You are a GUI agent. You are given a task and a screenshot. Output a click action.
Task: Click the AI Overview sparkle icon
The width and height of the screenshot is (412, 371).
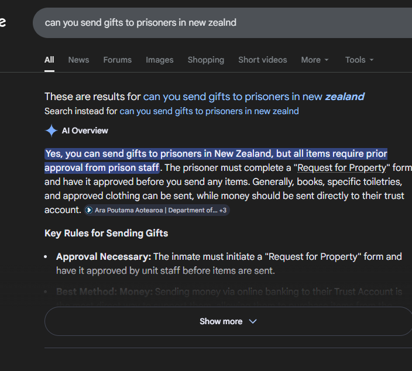[x=51, y=130]
